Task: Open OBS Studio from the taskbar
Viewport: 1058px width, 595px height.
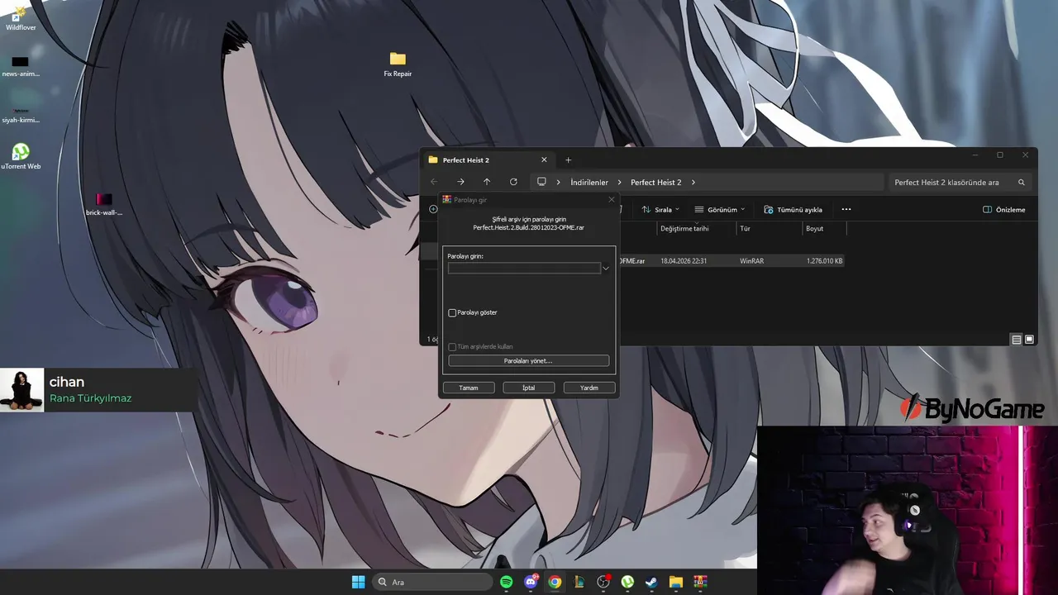Action: (x=603, y=582)
